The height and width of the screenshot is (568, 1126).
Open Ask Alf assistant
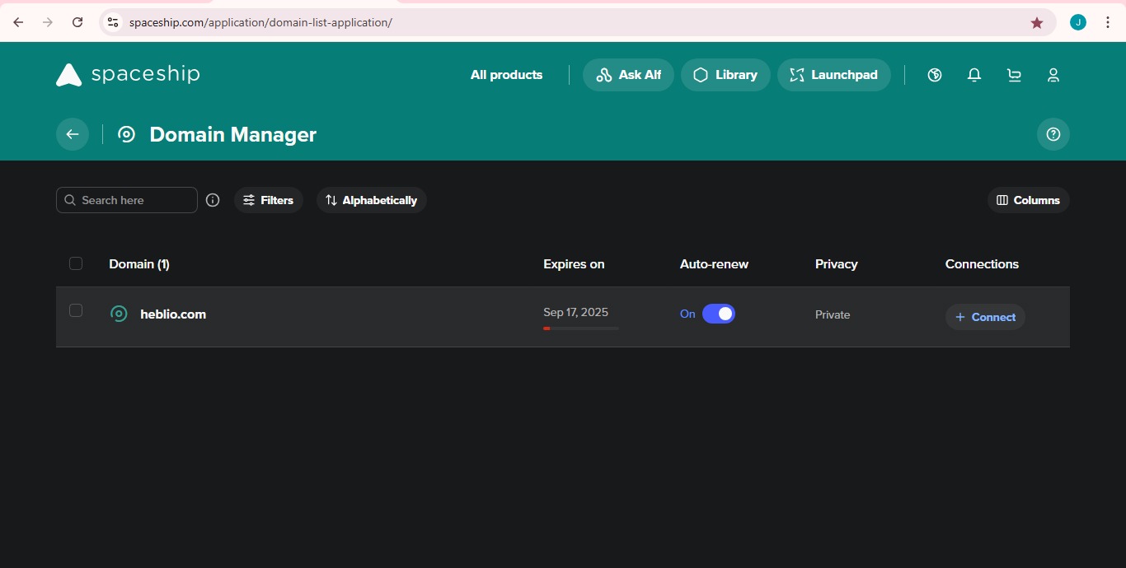628,75
